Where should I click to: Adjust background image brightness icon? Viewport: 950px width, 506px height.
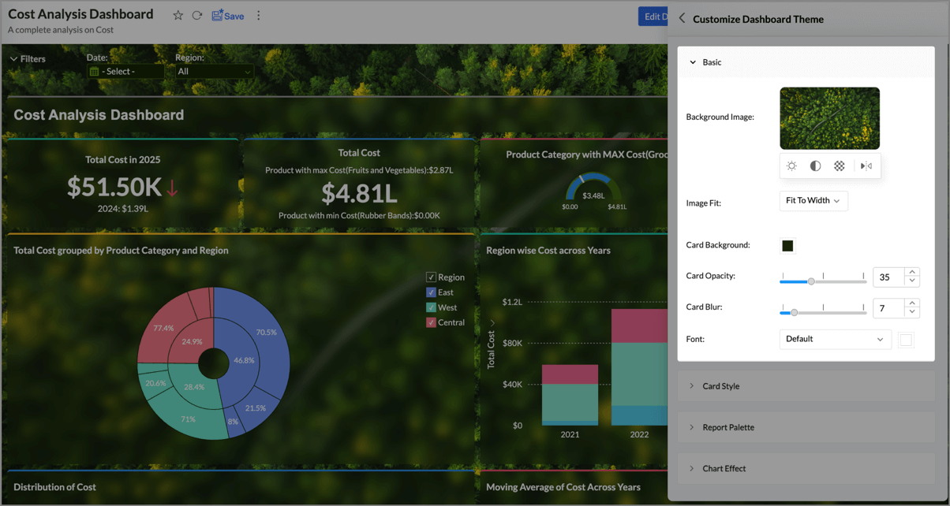pos(791,166)
